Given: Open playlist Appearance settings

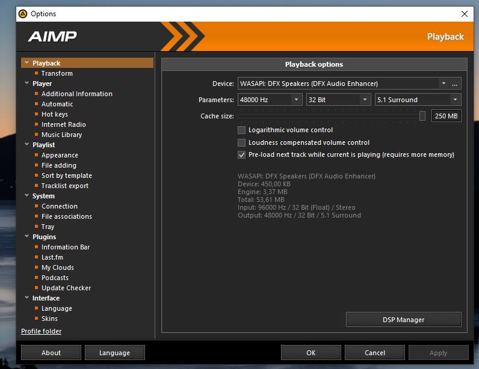Looking at the screenshot, I should 60,155.
